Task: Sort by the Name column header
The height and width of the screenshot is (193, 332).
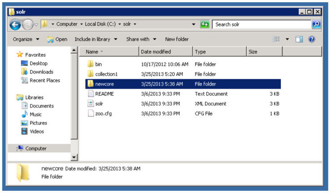Action: (109, 51)
